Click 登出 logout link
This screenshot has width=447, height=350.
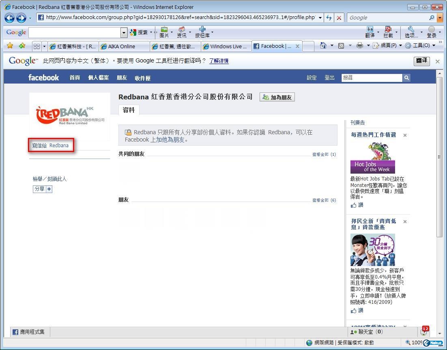pos(329,78)
